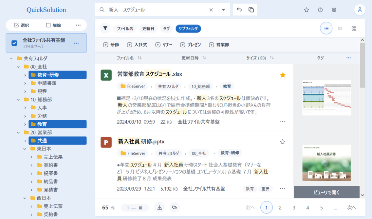Image resolution: width=372 pixels, height=219 pixels.
Task: Open the user account icon
Action: click(x=360, y=10)
